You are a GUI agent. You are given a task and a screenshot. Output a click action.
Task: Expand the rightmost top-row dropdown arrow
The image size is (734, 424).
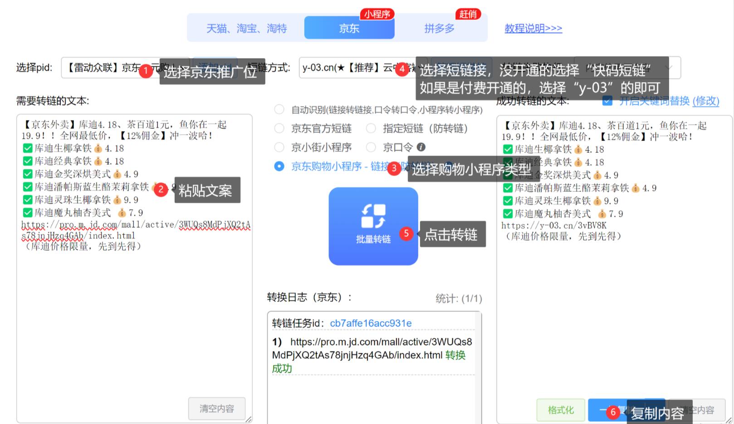(668, 68)
